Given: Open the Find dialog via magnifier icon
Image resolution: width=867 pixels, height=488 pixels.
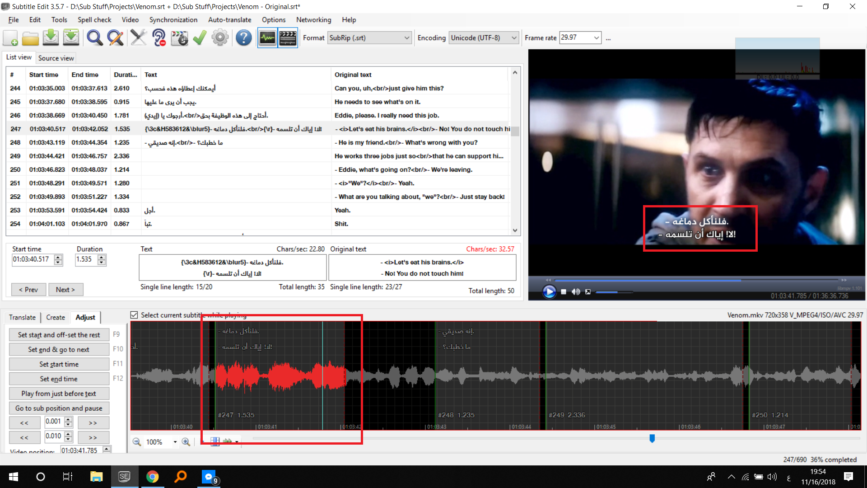Looking at the screenshot, I should click(x=94, y=38).
